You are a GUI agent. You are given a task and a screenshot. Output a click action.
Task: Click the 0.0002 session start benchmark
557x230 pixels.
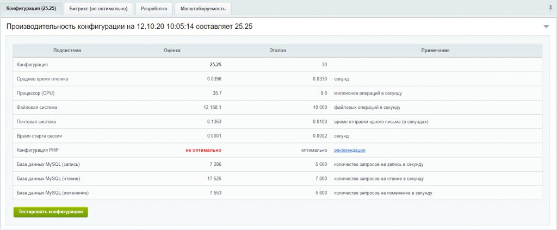point(320,136)
